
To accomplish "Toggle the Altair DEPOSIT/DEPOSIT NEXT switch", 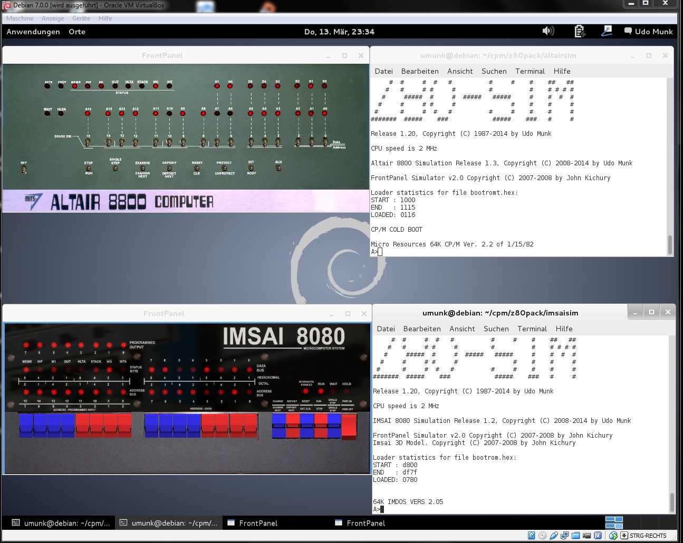I will (169, 169).
